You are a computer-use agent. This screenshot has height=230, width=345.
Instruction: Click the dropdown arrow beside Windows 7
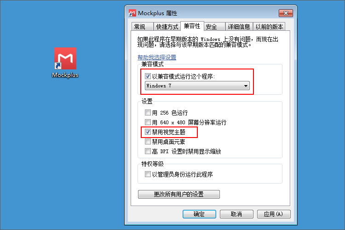tap(246, 86)
